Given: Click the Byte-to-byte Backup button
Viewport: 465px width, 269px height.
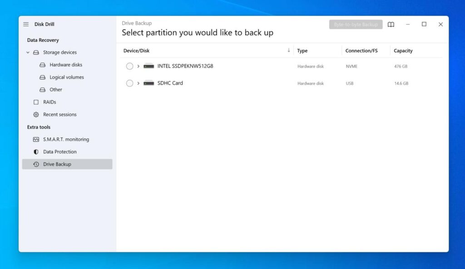Looking at the screenshot, I should pos(356,24).
